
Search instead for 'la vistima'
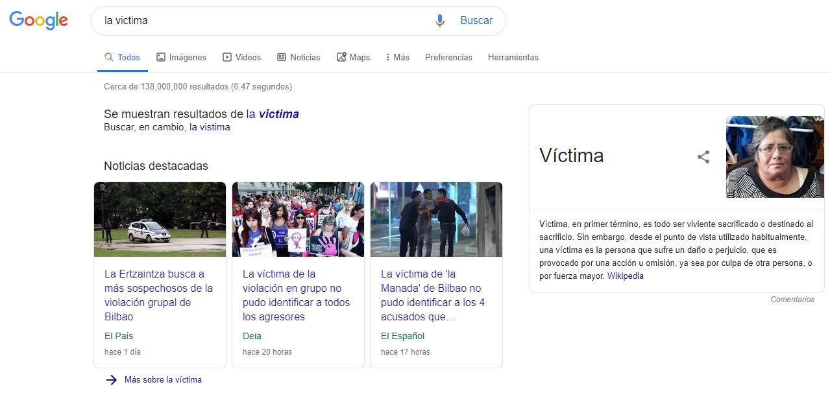[210, 127]
